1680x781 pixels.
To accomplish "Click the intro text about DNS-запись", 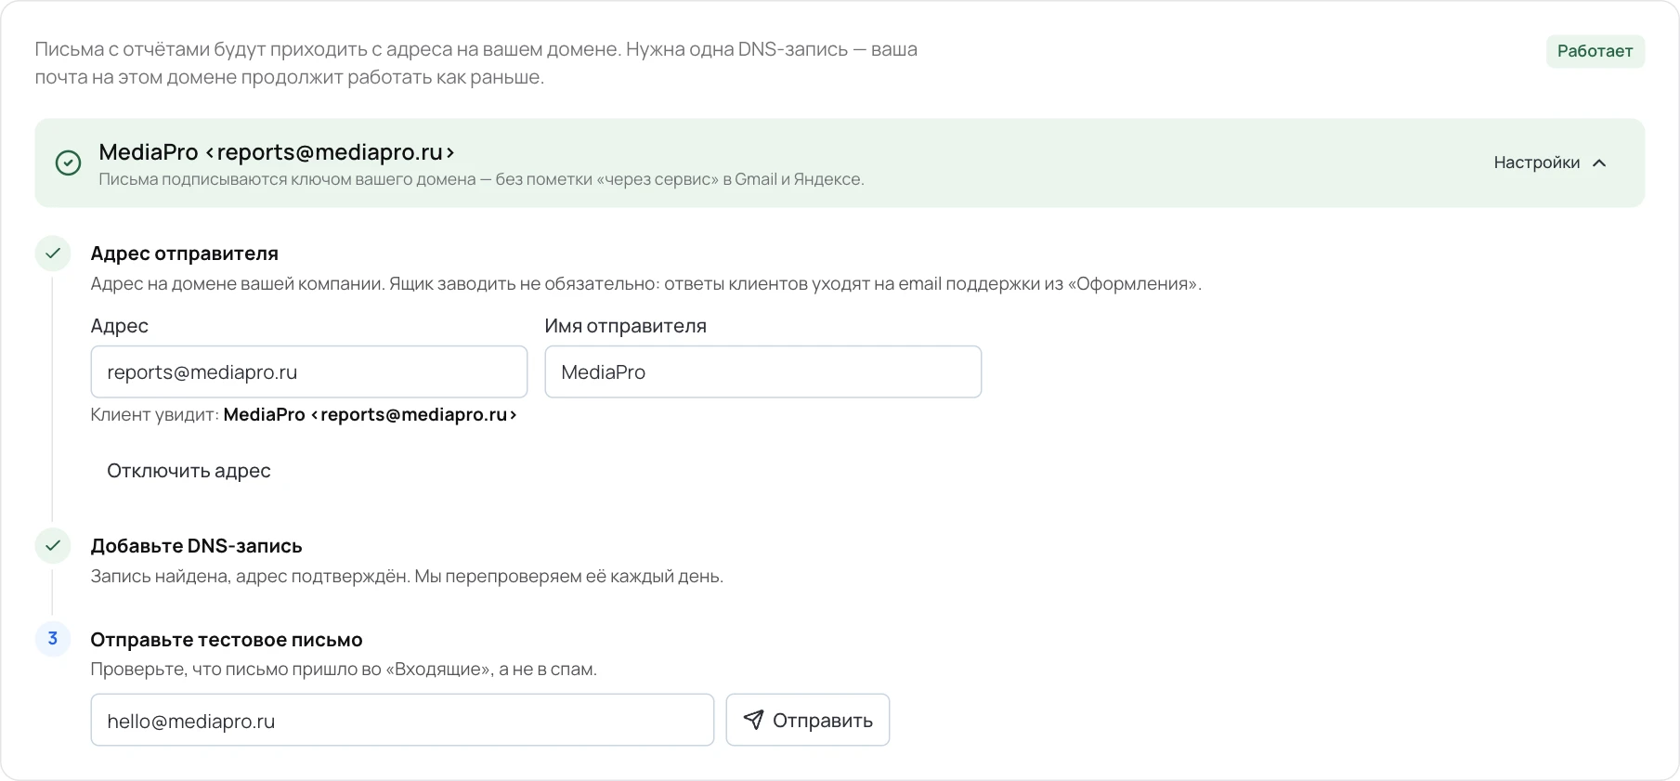I will coord(475,63).
